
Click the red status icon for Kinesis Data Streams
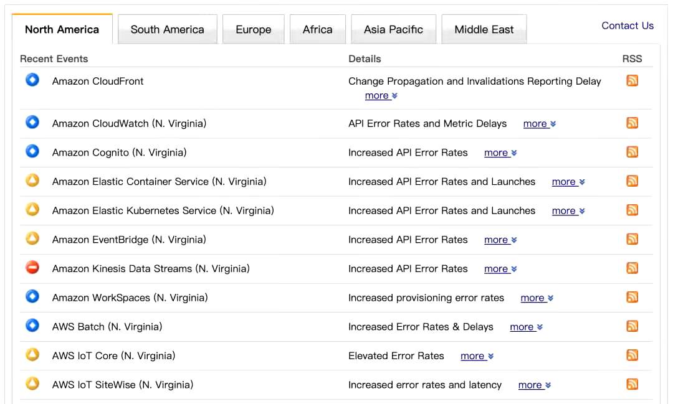pos(32,268)
